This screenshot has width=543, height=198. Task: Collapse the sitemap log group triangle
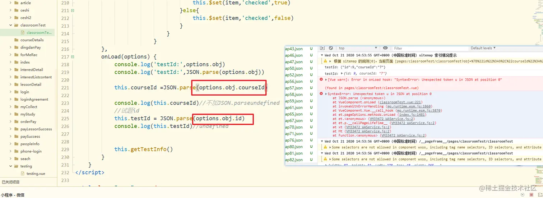click(x=322, y=55)
